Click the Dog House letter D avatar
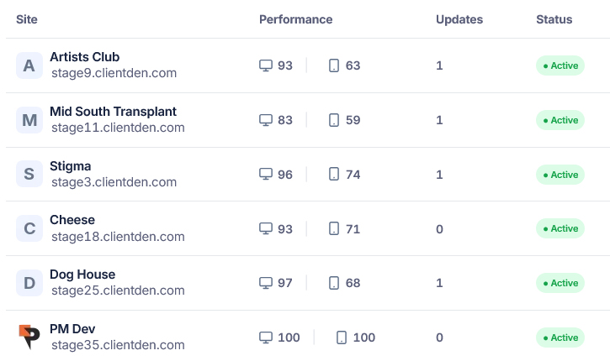610x361 pixels. tap(29, 283)
